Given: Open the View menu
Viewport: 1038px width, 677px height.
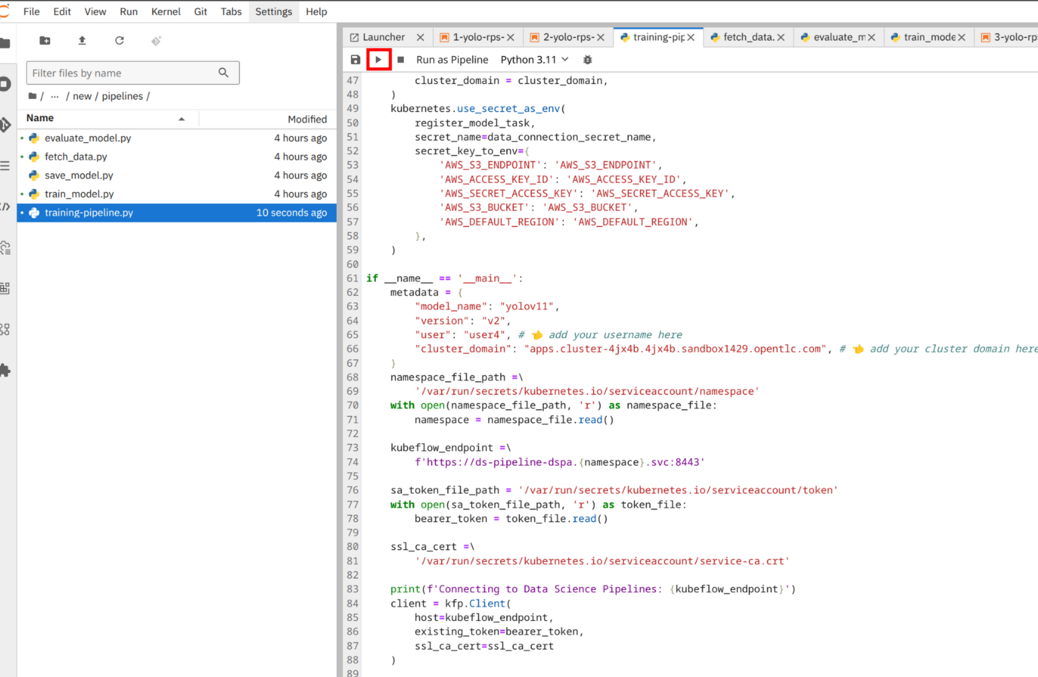Looking at the screenshot, I should point(95,11).
